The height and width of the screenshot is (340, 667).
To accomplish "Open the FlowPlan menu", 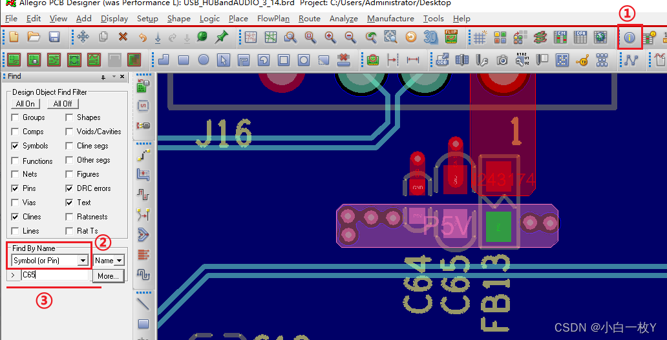I will click(x=273, y=19).
